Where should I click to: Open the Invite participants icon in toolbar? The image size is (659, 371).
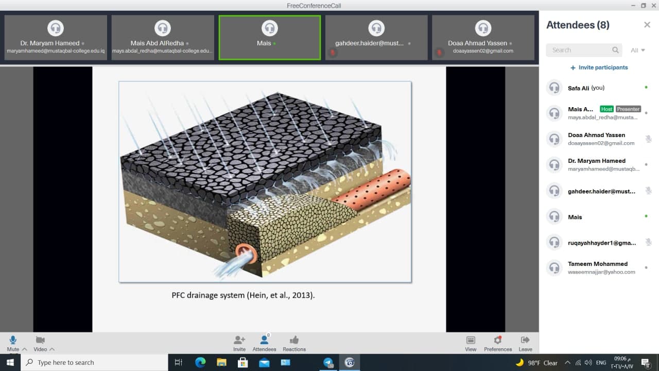pyautogui.click(x=239, y=341)
